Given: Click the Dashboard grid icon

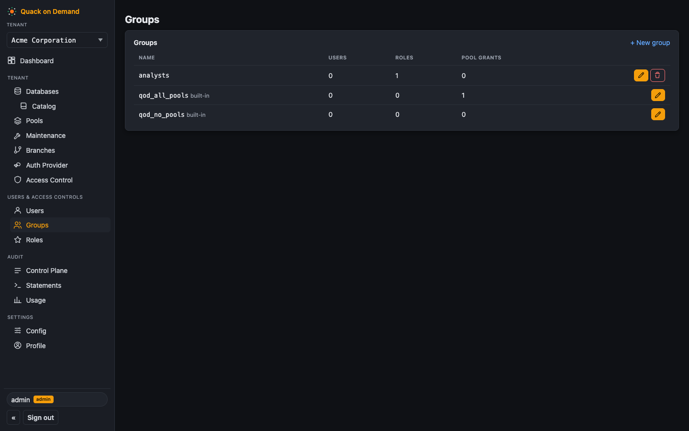Looking at the screenshot, I should tap(11, 60).
